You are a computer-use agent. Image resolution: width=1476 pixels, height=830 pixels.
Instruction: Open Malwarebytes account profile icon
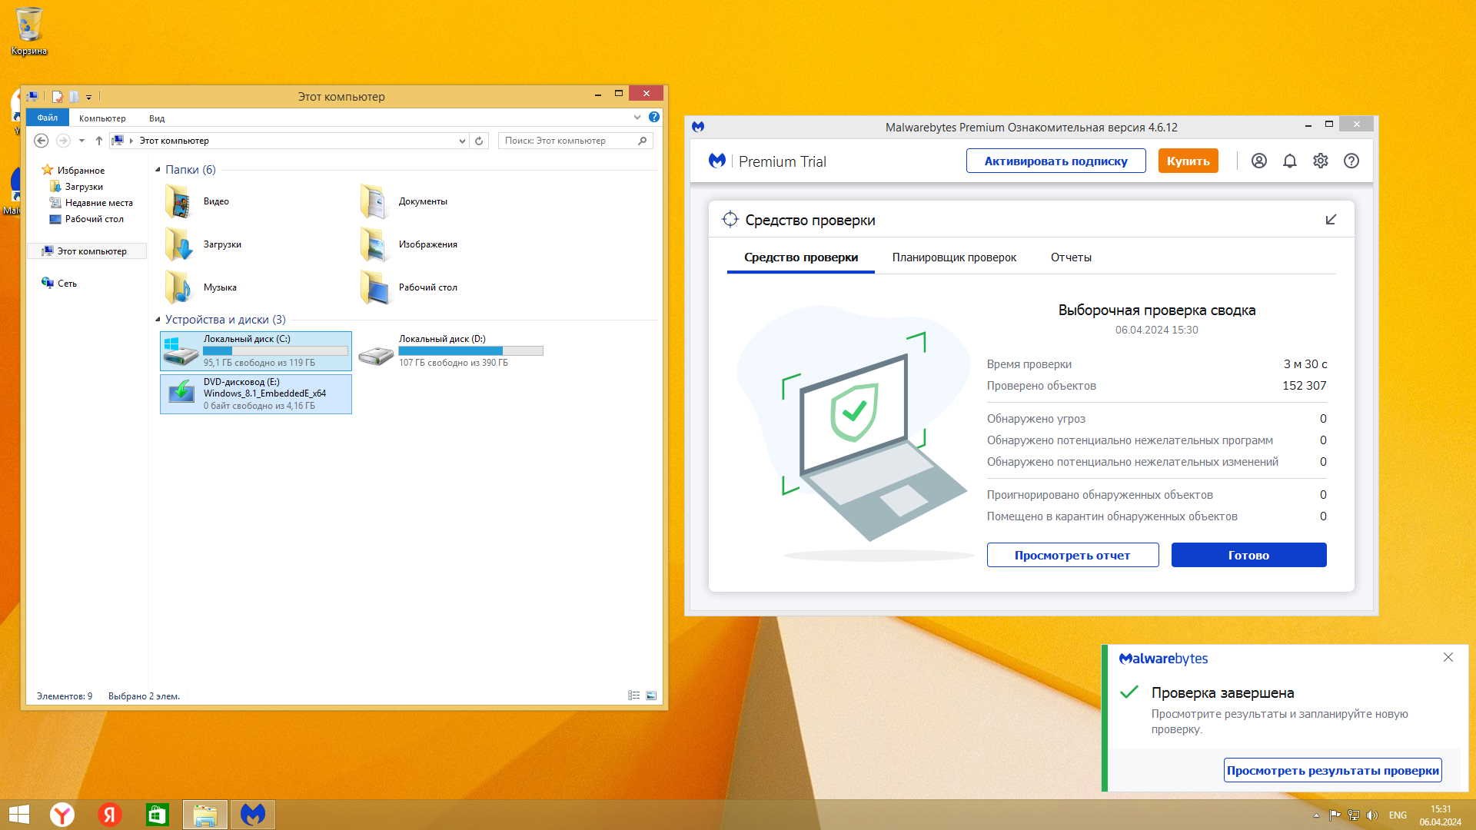pos(1258,161)
